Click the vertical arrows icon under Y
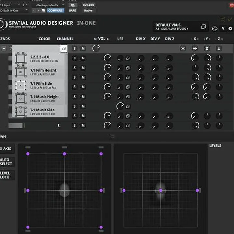Screen dimensions: 234x234 click(207, 48)
